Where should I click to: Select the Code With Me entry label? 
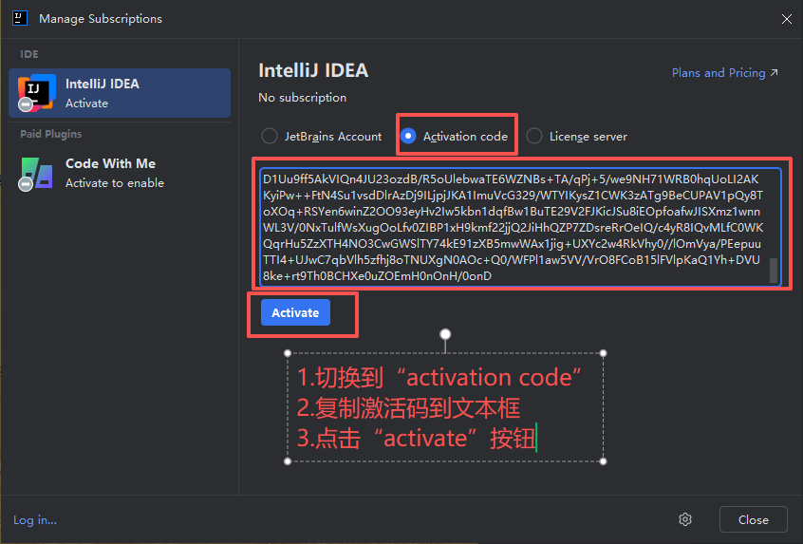[x=110, y=163]
